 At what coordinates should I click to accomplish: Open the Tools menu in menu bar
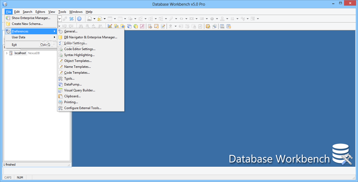pyautogui.click(x=62, y=12)
